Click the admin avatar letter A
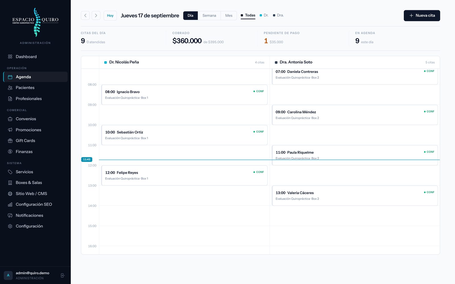 8,275
